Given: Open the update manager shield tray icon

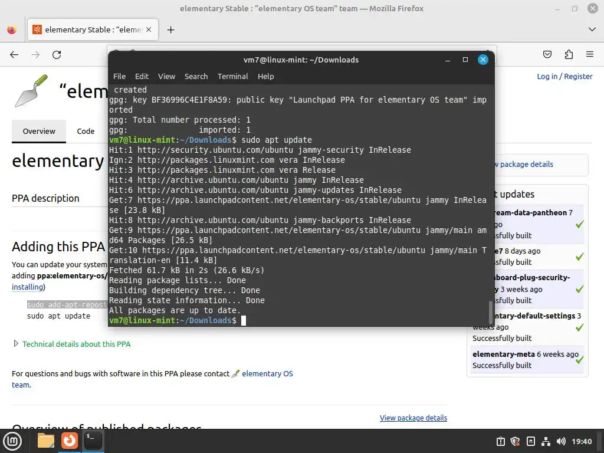Looking at the screenshot, I should 516,441.
